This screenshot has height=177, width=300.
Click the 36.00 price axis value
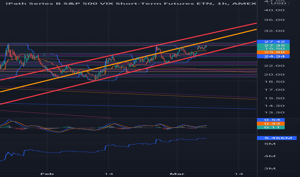click(274, 20)
